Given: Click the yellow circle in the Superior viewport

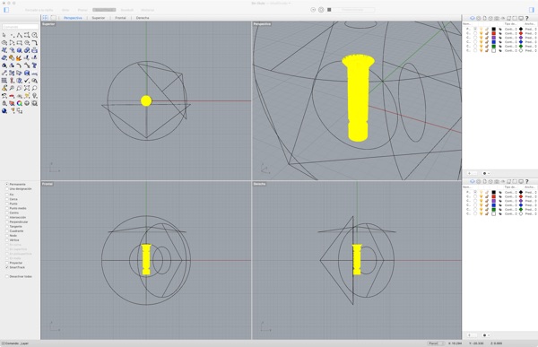Looking at the screenshot, I should [146, 100].
